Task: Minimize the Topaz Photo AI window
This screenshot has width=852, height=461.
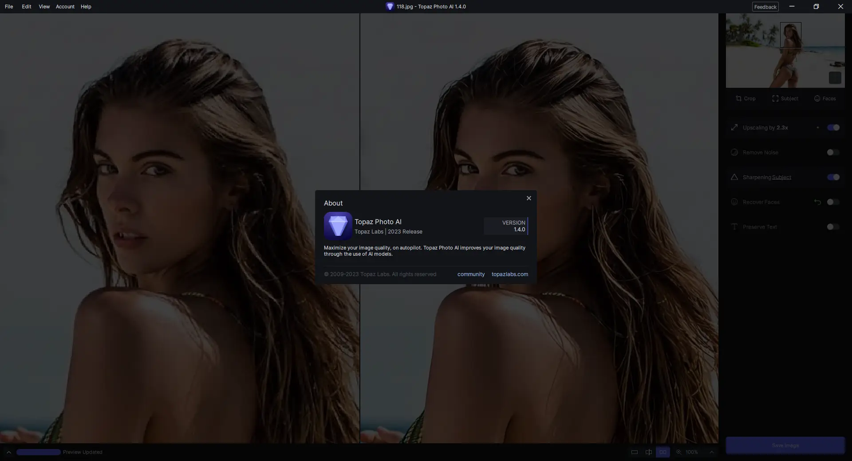Action: [792, 7]
